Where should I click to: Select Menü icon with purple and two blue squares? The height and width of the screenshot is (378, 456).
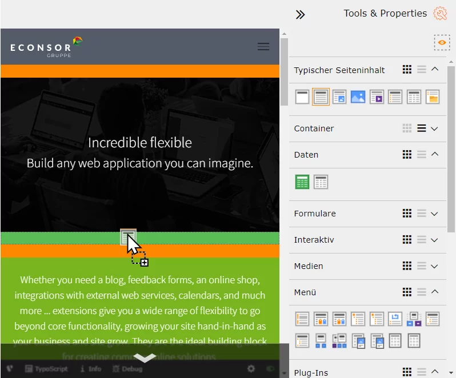[x=339, y=341]
